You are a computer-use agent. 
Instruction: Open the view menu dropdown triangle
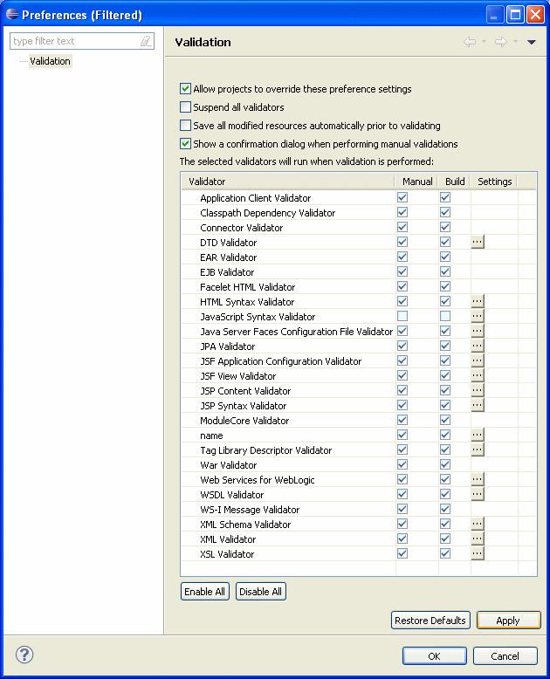[532, 42]
